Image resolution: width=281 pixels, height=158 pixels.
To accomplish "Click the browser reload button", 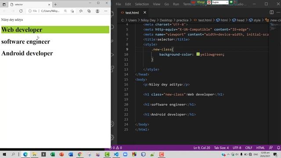I will pos(21,11).
